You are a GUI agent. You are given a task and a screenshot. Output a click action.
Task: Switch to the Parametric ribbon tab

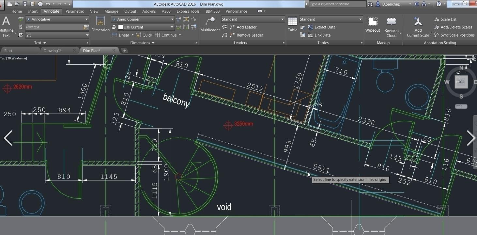(74, 11)
